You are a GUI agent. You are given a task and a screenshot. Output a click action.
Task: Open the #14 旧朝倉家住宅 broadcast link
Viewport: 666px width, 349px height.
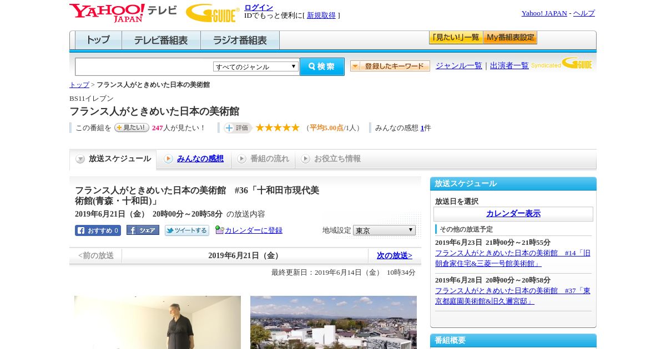(x=513, y=258)
